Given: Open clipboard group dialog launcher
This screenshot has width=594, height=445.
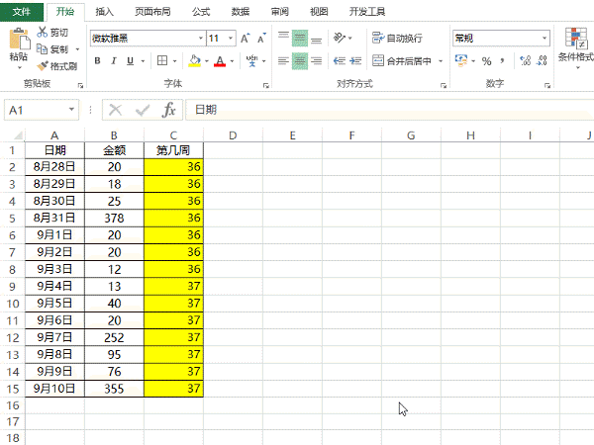Looking at the screenshot, I should [80, 85].
